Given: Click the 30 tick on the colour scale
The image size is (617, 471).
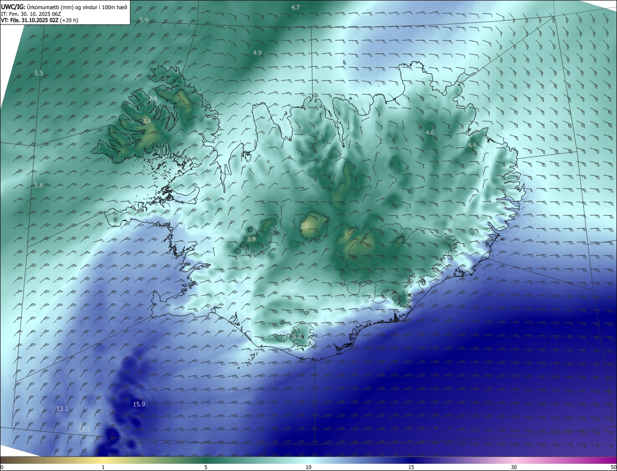Looking at the screenshot, I should pyautogui.click(x=514, y=467).
